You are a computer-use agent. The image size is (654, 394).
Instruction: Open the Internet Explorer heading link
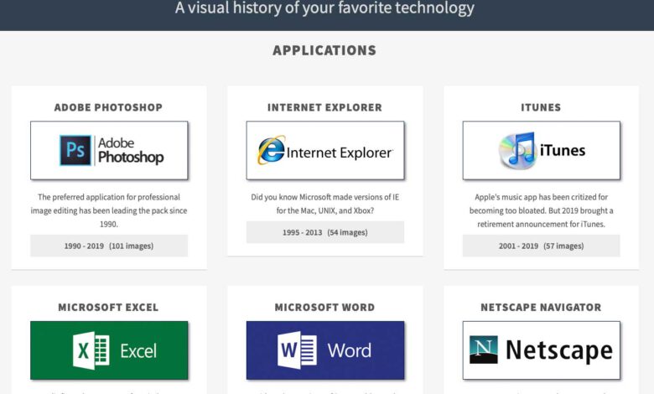coord(324,107)
